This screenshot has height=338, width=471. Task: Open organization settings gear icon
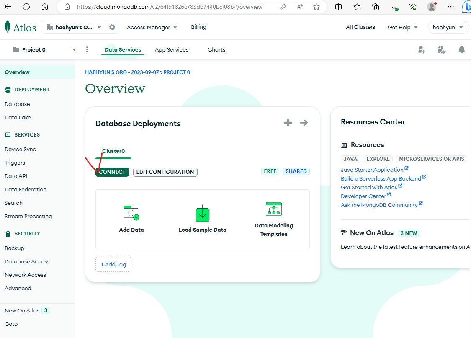tap(112, 27)
